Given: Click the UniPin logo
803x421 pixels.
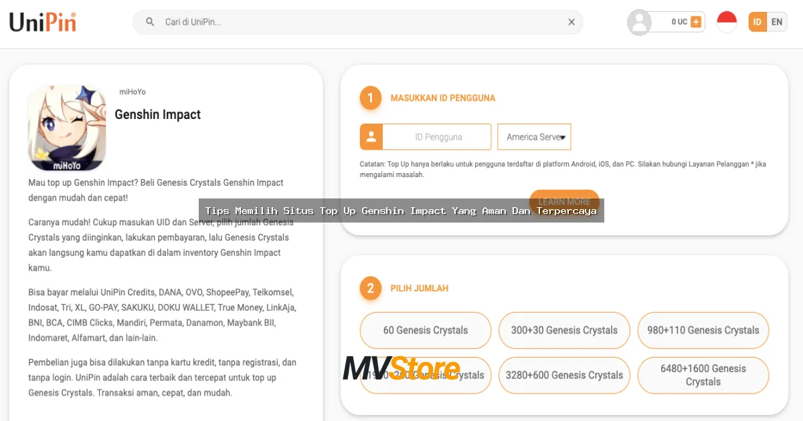Looking at the screenshot, I should coord(41,21).
